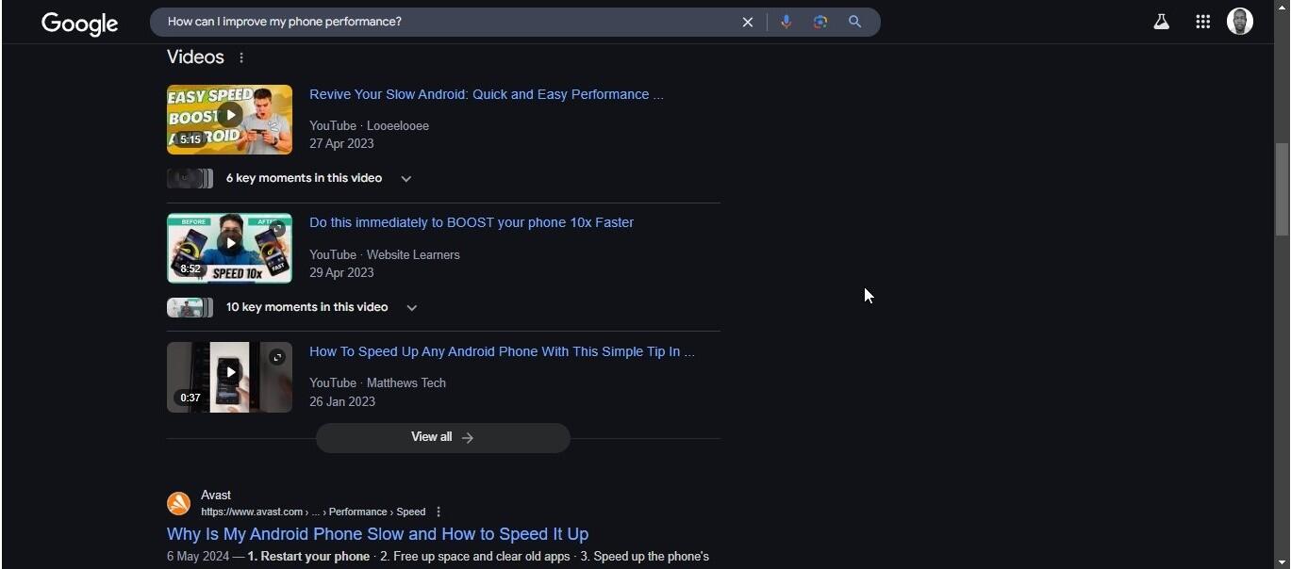Click the Google logo
1291x569 pixels.
coord(79,24)
